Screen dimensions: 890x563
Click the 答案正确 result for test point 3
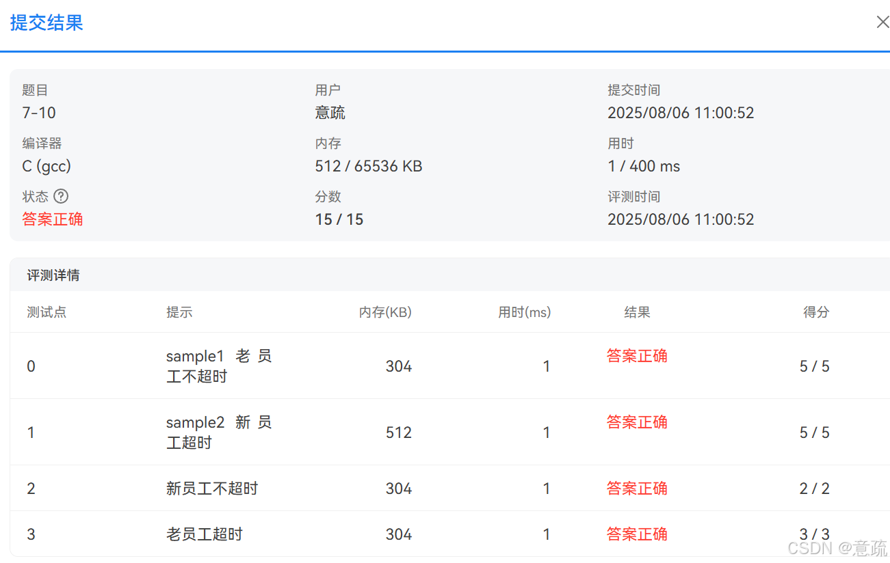coord(637,534)
